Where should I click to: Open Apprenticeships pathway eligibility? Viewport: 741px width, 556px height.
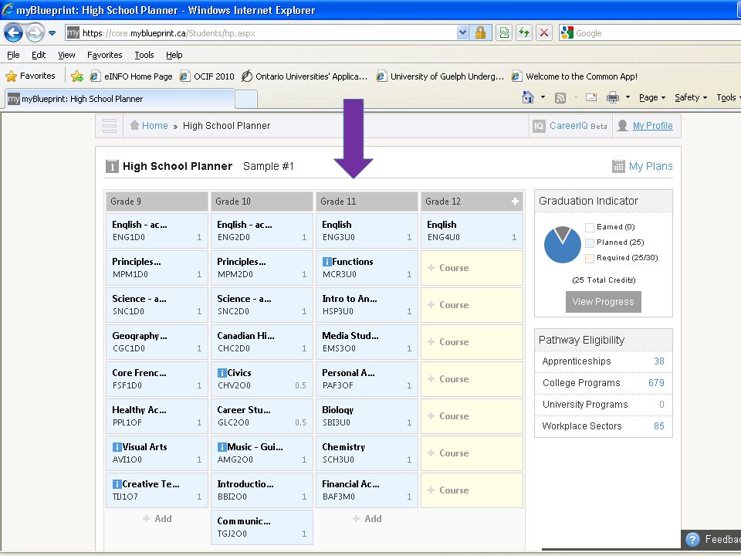603,361
